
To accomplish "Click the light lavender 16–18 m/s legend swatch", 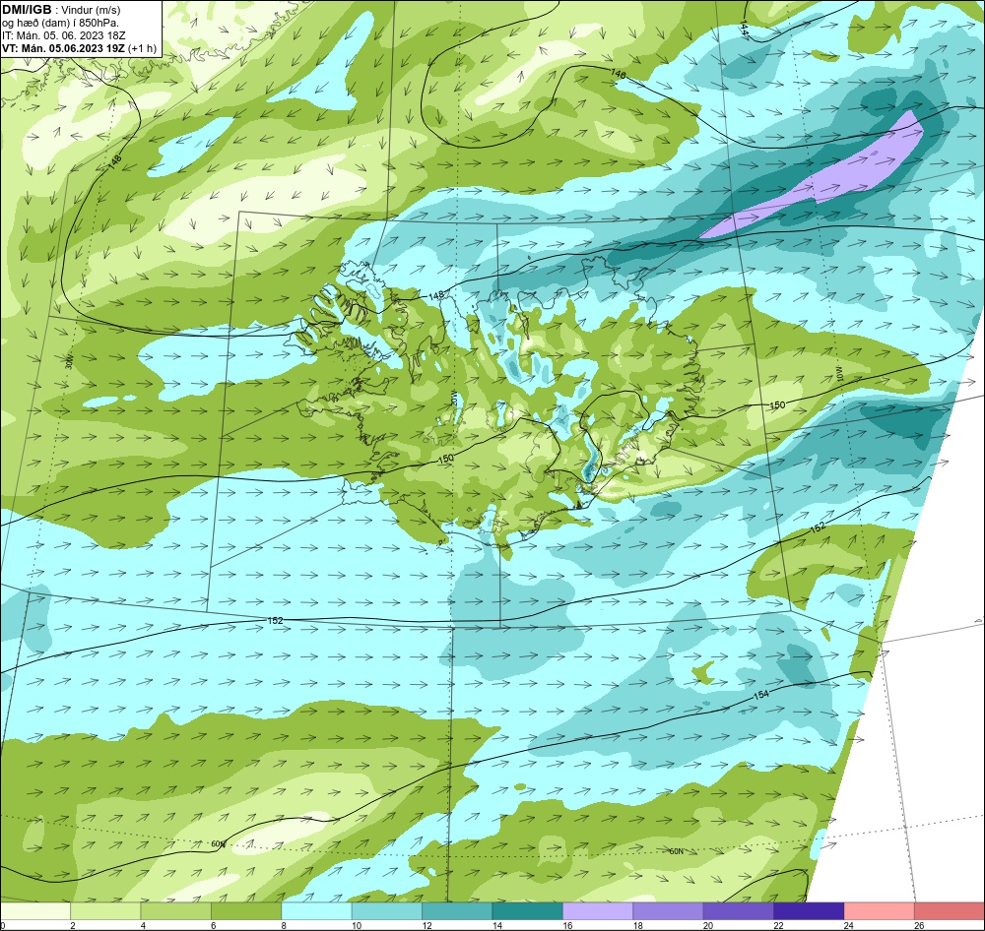I will click(x=598, y=910).
